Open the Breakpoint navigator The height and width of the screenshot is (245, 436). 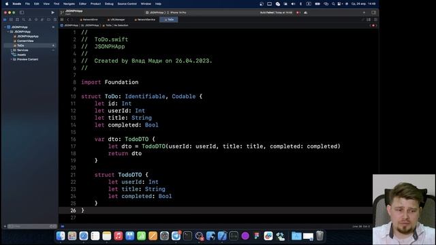tap(48, 20)
